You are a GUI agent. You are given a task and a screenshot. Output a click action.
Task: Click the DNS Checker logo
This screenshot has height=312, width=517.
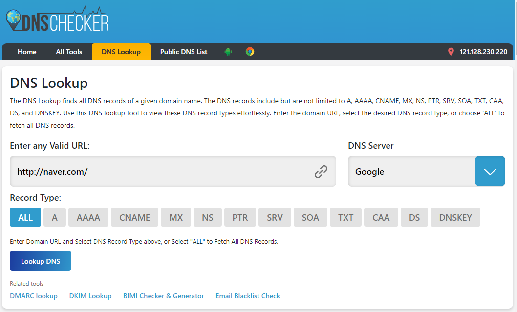[58, 21]
